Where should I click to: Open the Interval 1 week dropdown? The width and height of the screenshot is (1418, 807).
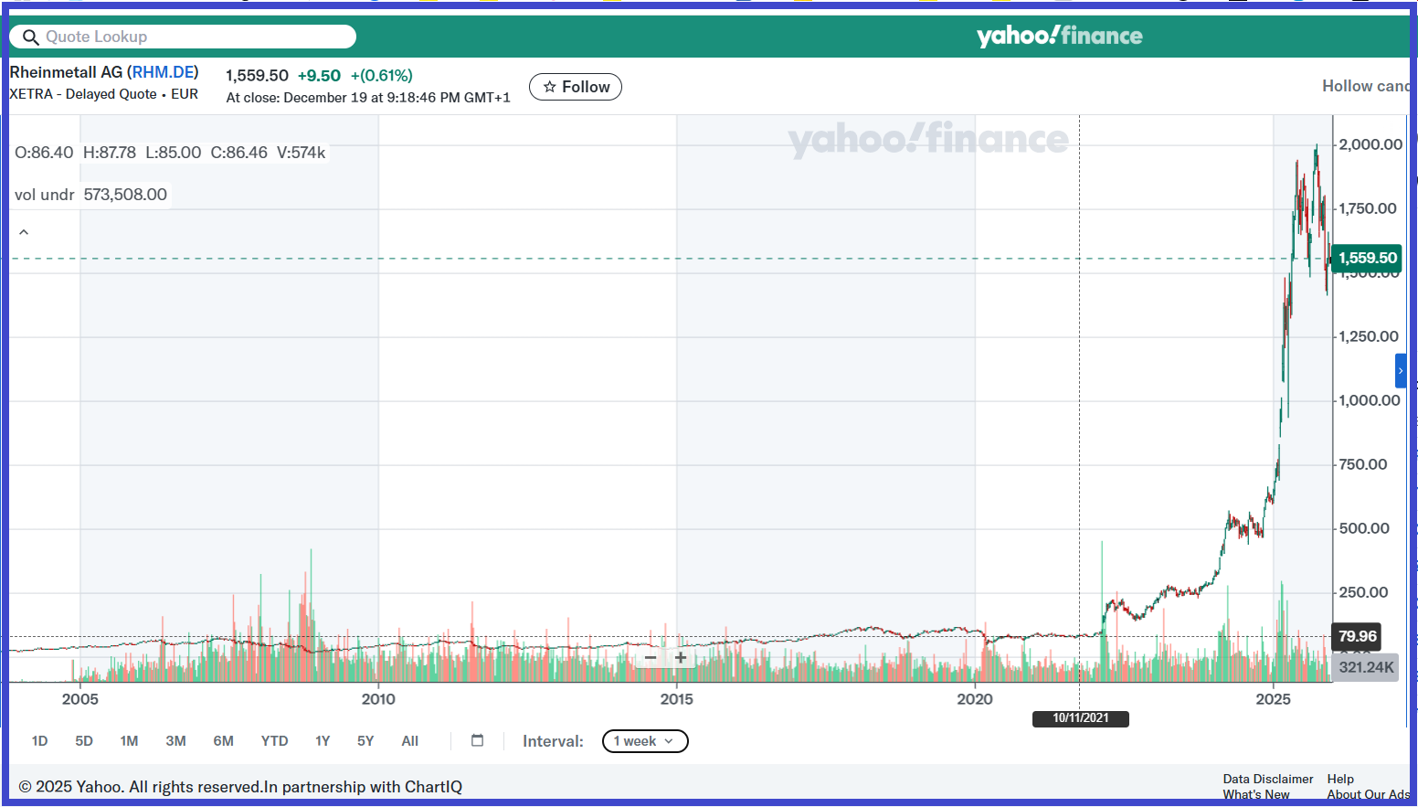(644, 741)
